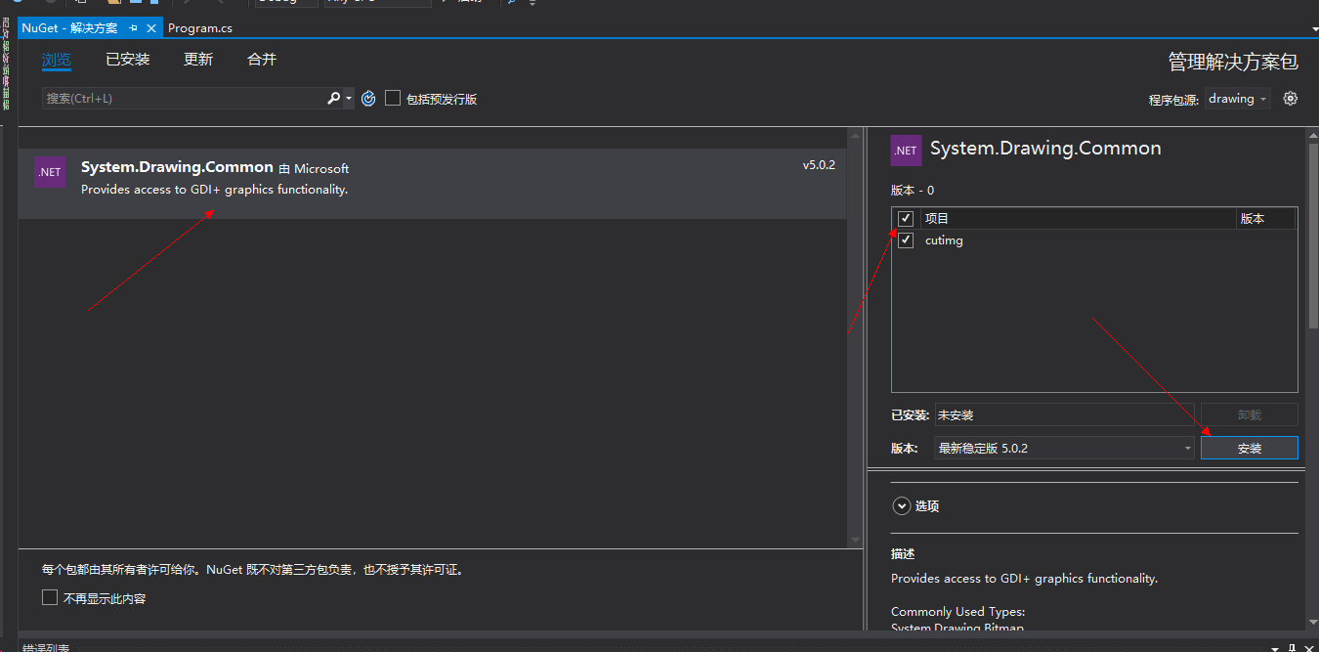
Task: Enable the 不再显示此内容 checkbox
Action: pyautogui.click(x=50, y=596)
